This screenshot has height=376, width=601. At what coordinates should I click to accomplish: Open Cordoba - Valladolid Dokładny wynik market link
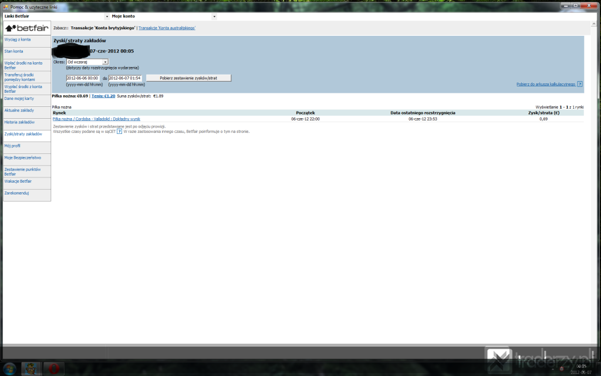point(96,119)
